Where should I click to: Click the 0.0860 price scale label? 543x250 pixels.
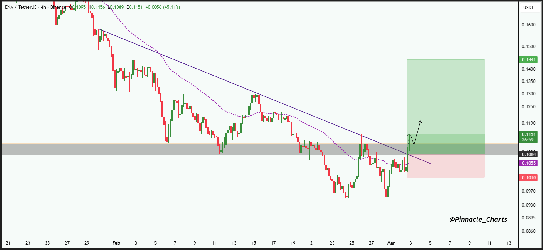(528, 231)
